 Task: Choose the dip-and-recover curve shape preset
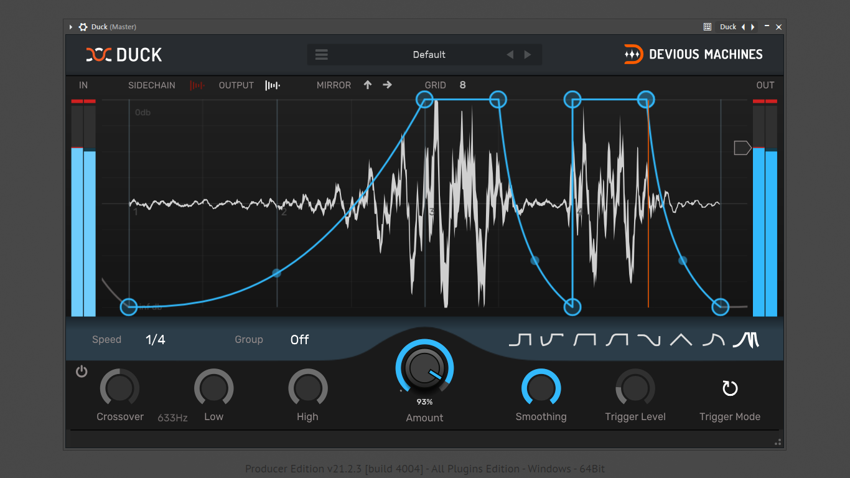pyautogui.click(x=552, y=340)
